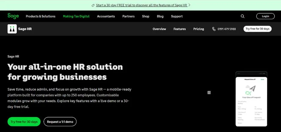Click the Close link in phone mockup
281x132 pixels.
262,79
